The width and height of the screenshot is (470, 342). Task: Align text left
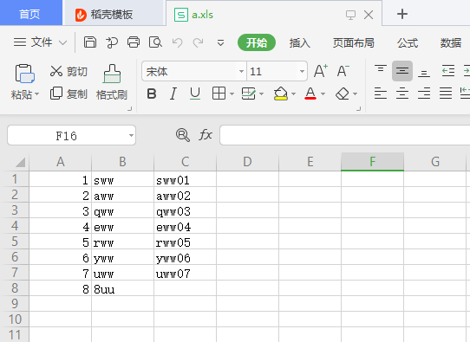coord(381,94)
